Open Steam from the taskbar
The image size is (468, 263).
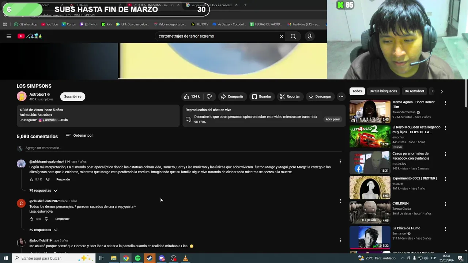(x=150, y=258)
